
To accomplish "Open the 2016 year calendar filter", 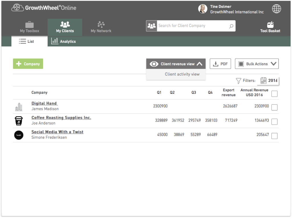I will [x=269, y=81].
